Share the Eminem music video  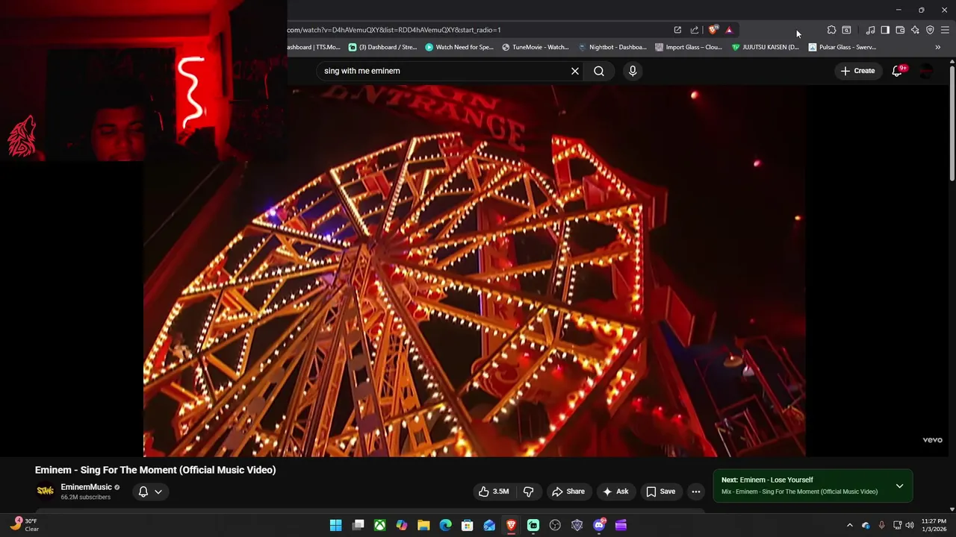tap(568, 492)
